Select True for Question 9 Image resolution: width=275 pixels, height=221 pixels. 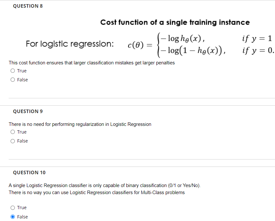pos(12,132)
